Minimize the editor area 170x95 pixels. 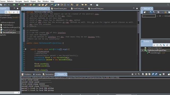point(134,8)
